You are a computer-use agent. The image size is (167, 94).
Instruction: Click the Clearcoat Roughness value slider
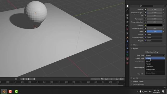pyautogui.click(x=154, y=13)
